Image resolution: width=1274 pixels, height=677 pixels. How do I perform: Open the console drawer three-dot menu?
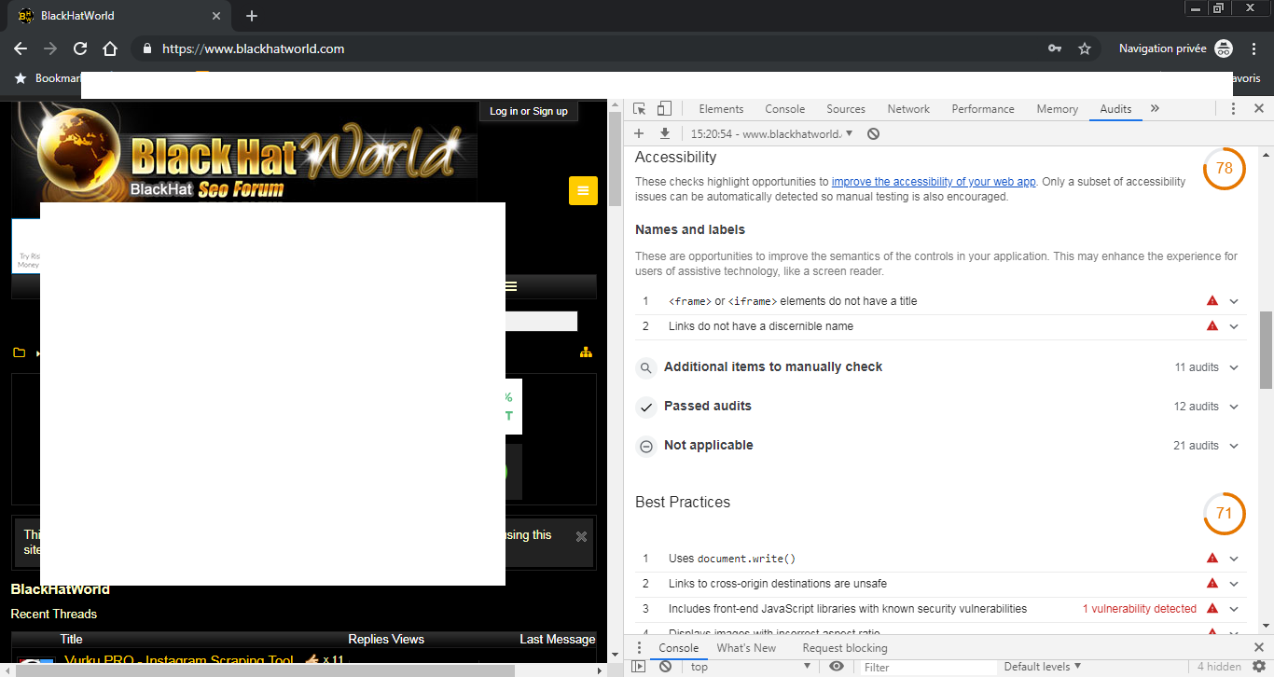click(639, 648)
